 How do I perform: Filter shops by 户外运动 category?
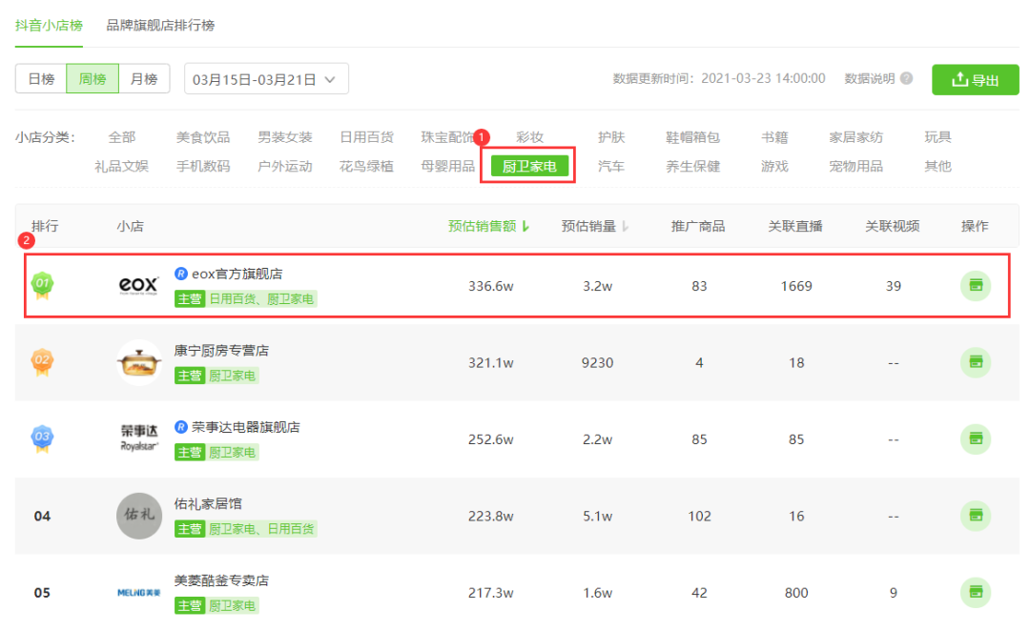coord(284,166)
